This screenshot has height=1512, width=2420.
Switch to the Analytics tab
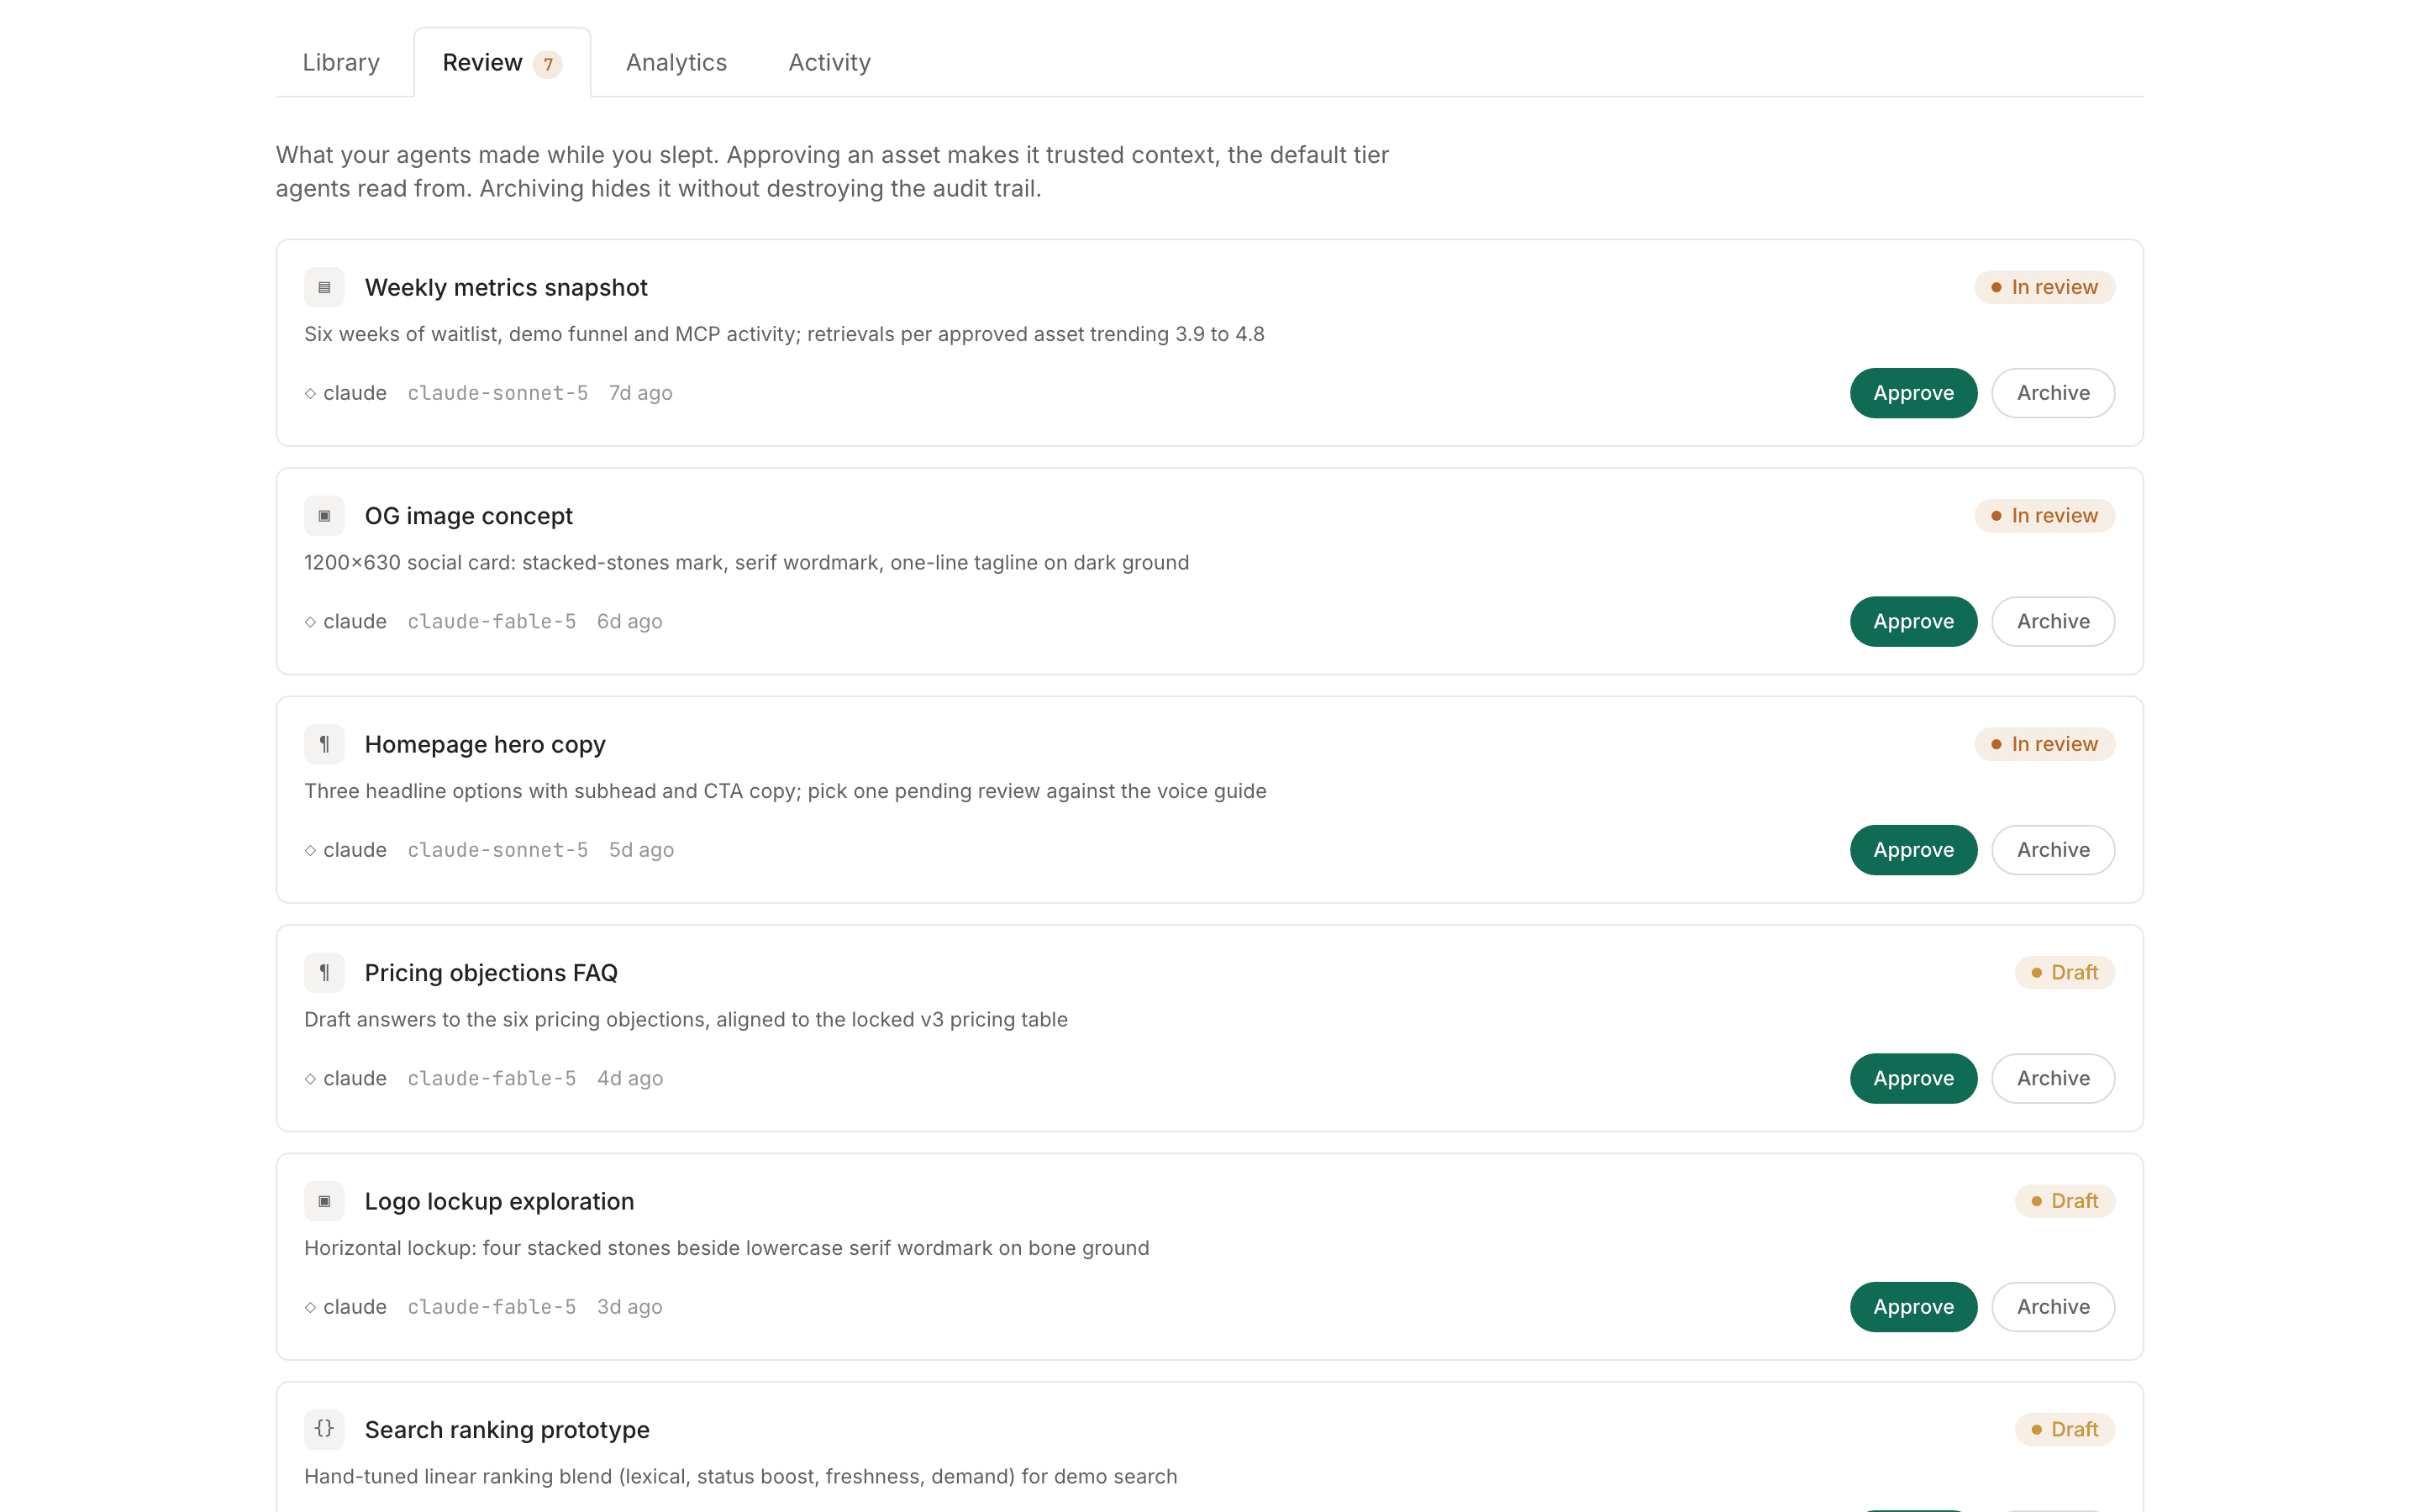676,62
